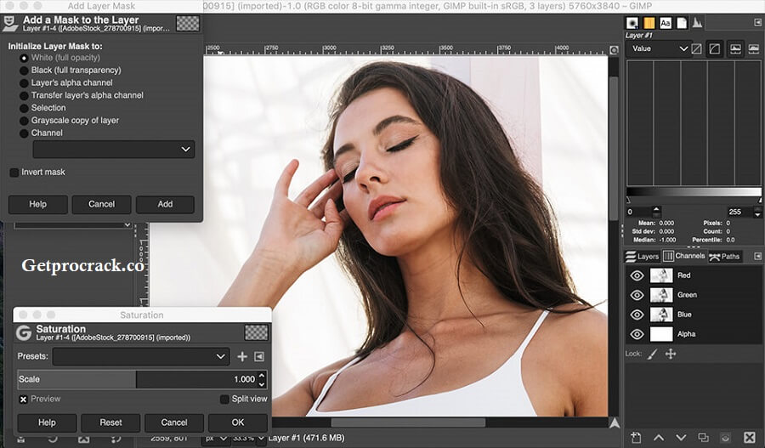Click OK in Saturation dialog
Viewport: 765px width, 448px height.
[x=238, y=422]
